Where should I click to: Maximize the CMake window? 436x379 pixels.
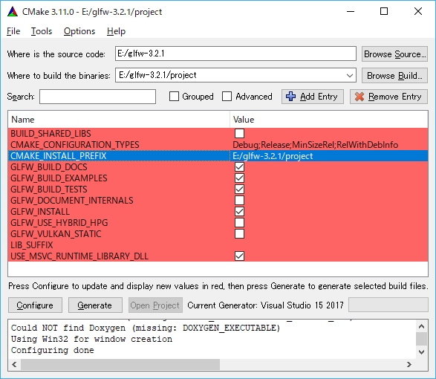click(384, 11)
